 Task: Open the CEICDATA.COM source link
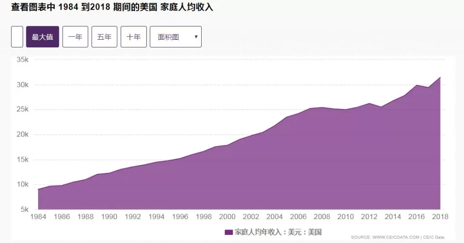[396, 237]
